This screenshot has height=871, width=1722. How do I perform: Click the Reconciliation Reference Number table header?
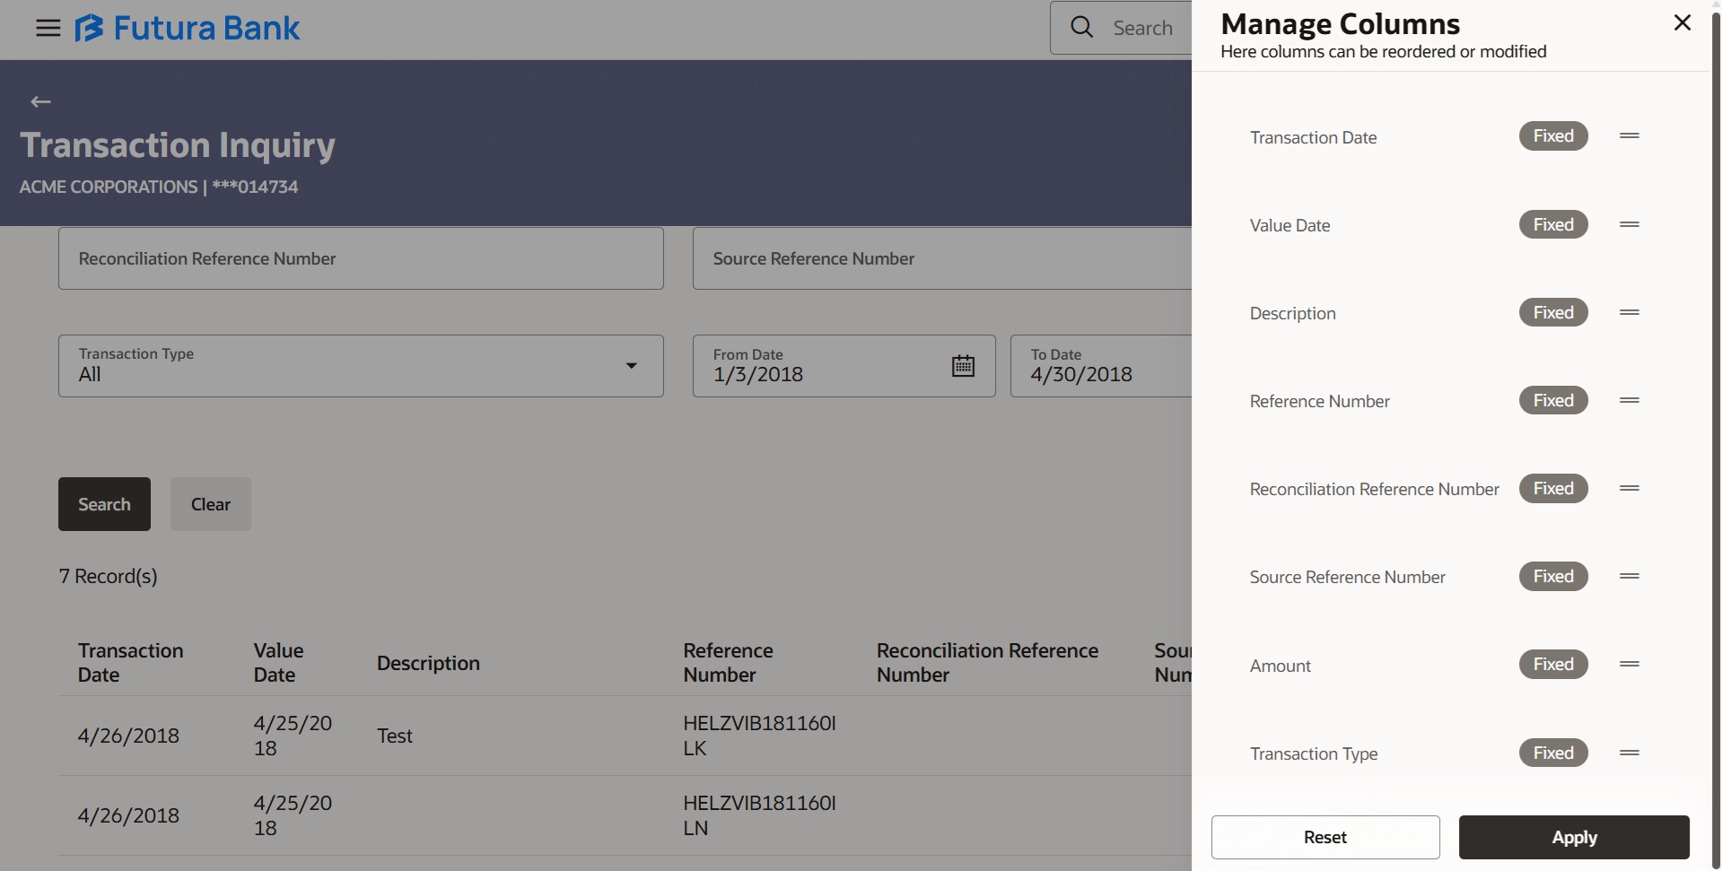(x=987, y=663)
